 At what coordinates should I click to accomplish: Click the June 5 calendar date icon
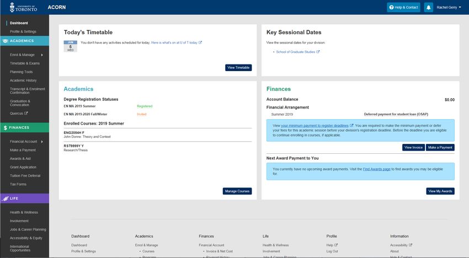[x=70, y=46]
